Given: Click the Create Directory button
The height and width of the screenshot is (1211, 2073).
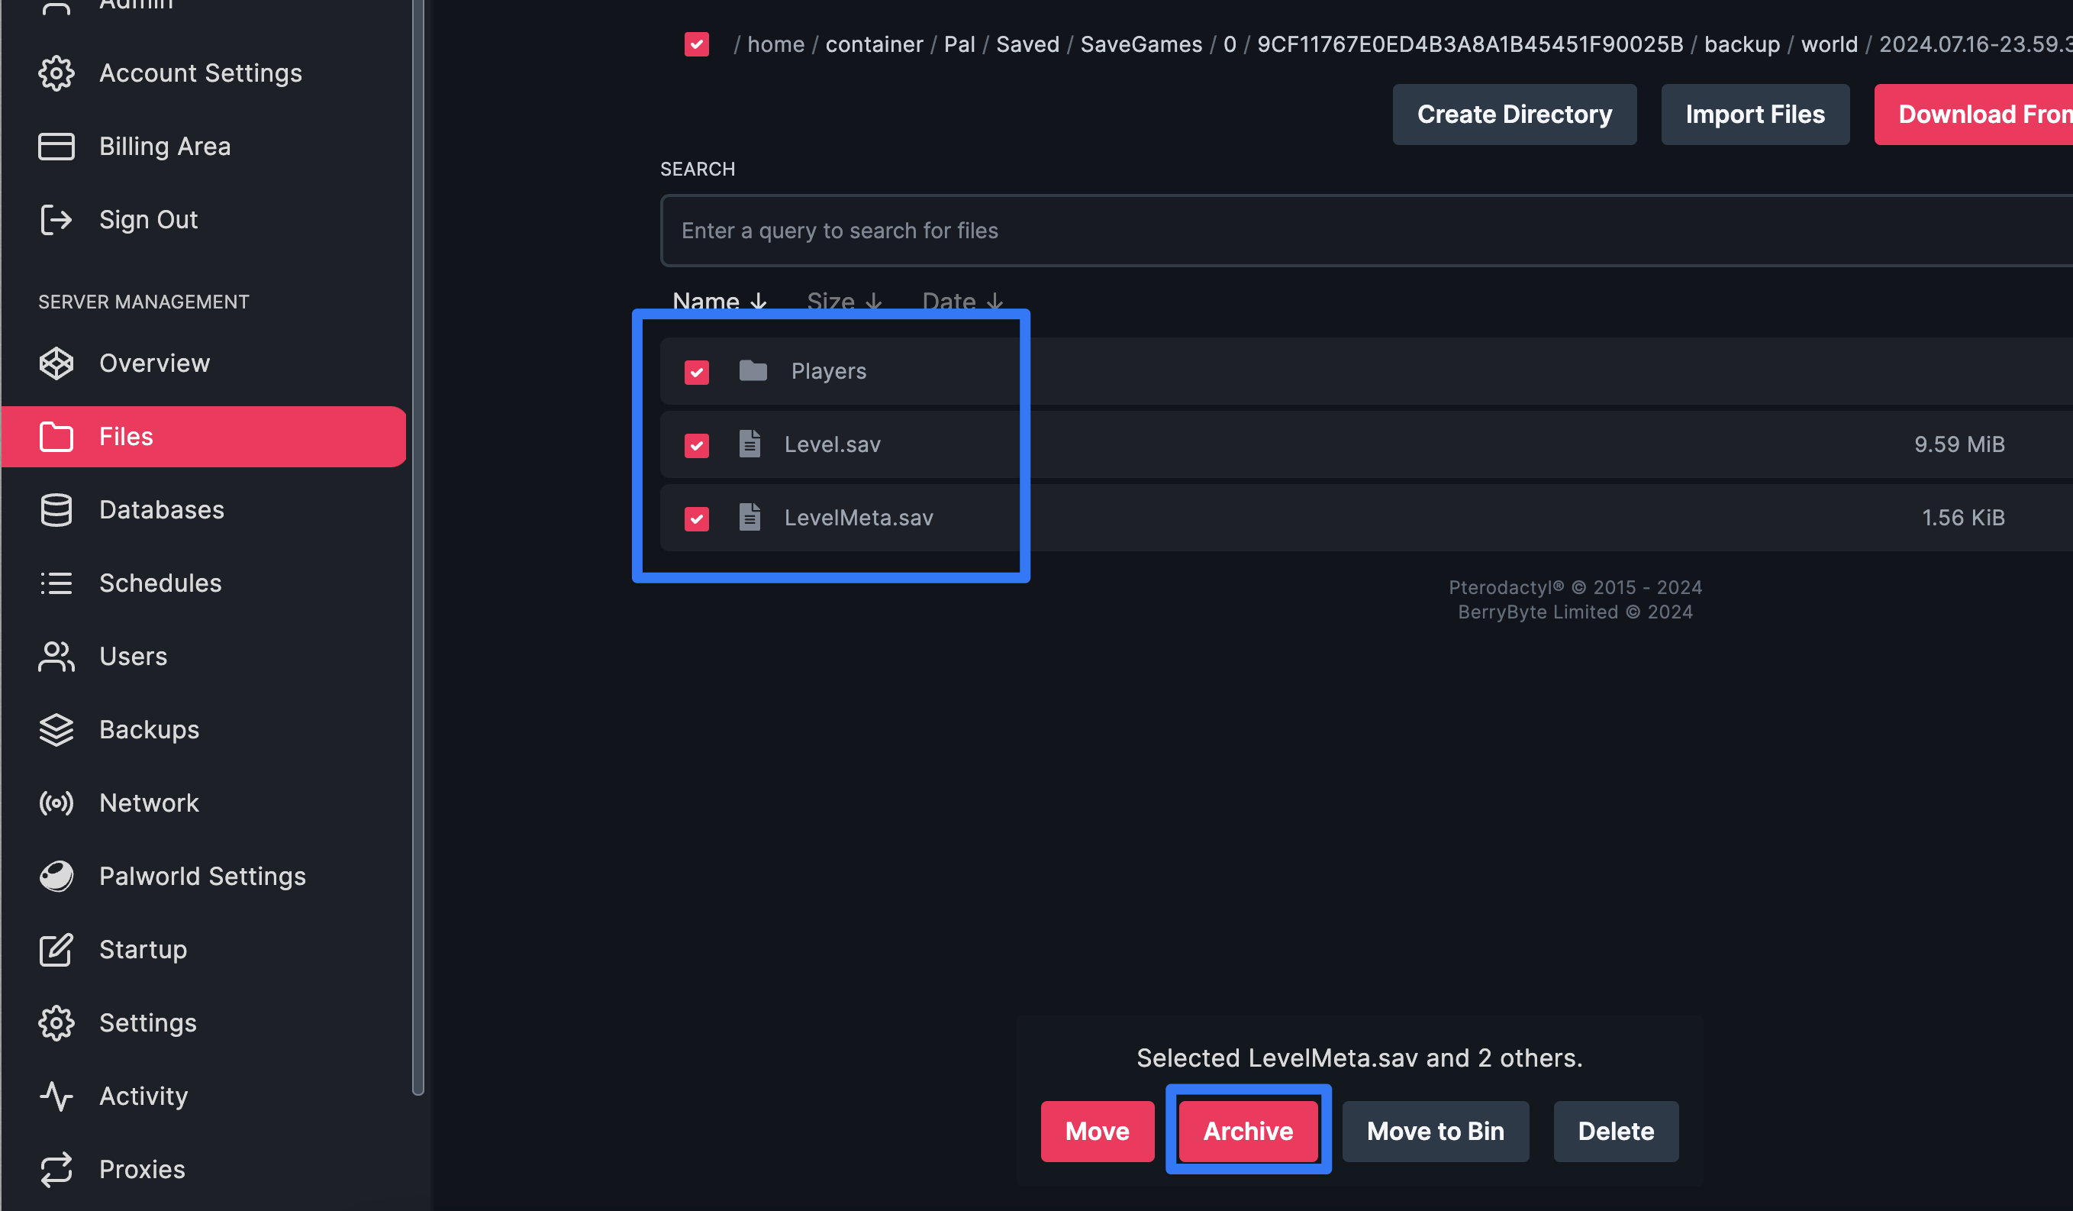Looking at the screenshot, I should [x=1514, y=115].
